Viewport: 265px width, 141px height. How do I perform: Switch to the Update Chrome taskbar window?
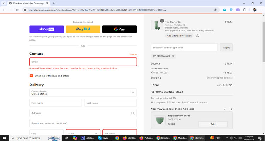pos(163,138)
